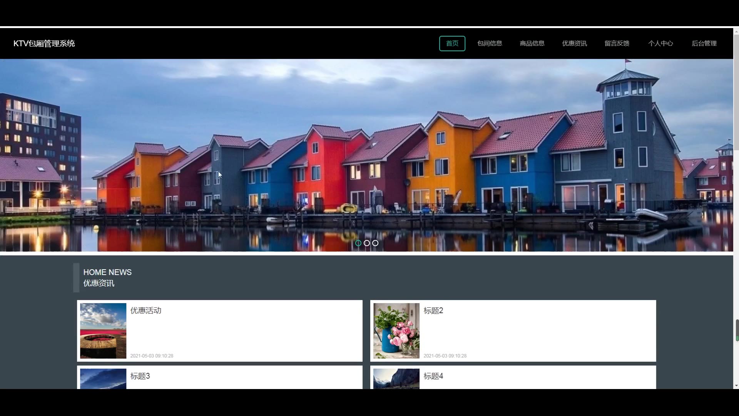Select the 留言反馈 navigation link
Screen dimensions: 739x416
point(617,44)
